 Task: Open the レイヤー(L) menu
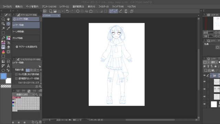(x=64, y=7)
